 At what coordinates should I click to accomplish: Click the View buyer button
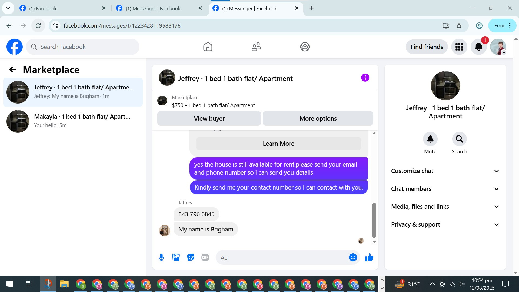[209, 118]
